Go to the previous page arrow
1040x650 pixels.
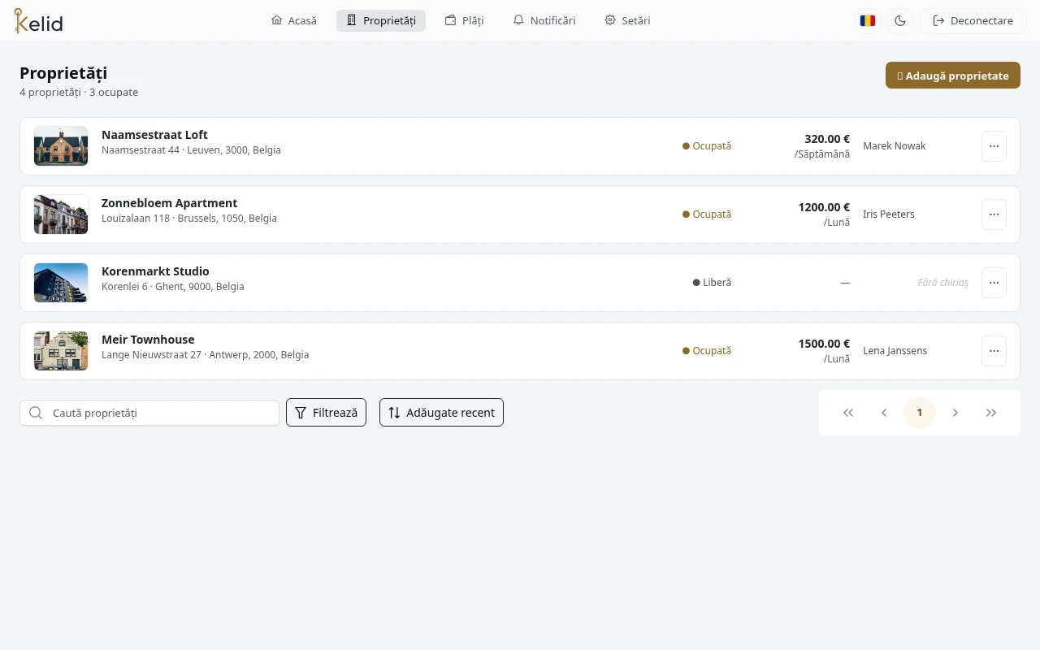pos(884,413)
